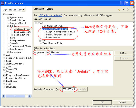136x108 pixels.
Task: Select Java Source File content type
Action: coord(52,43)
